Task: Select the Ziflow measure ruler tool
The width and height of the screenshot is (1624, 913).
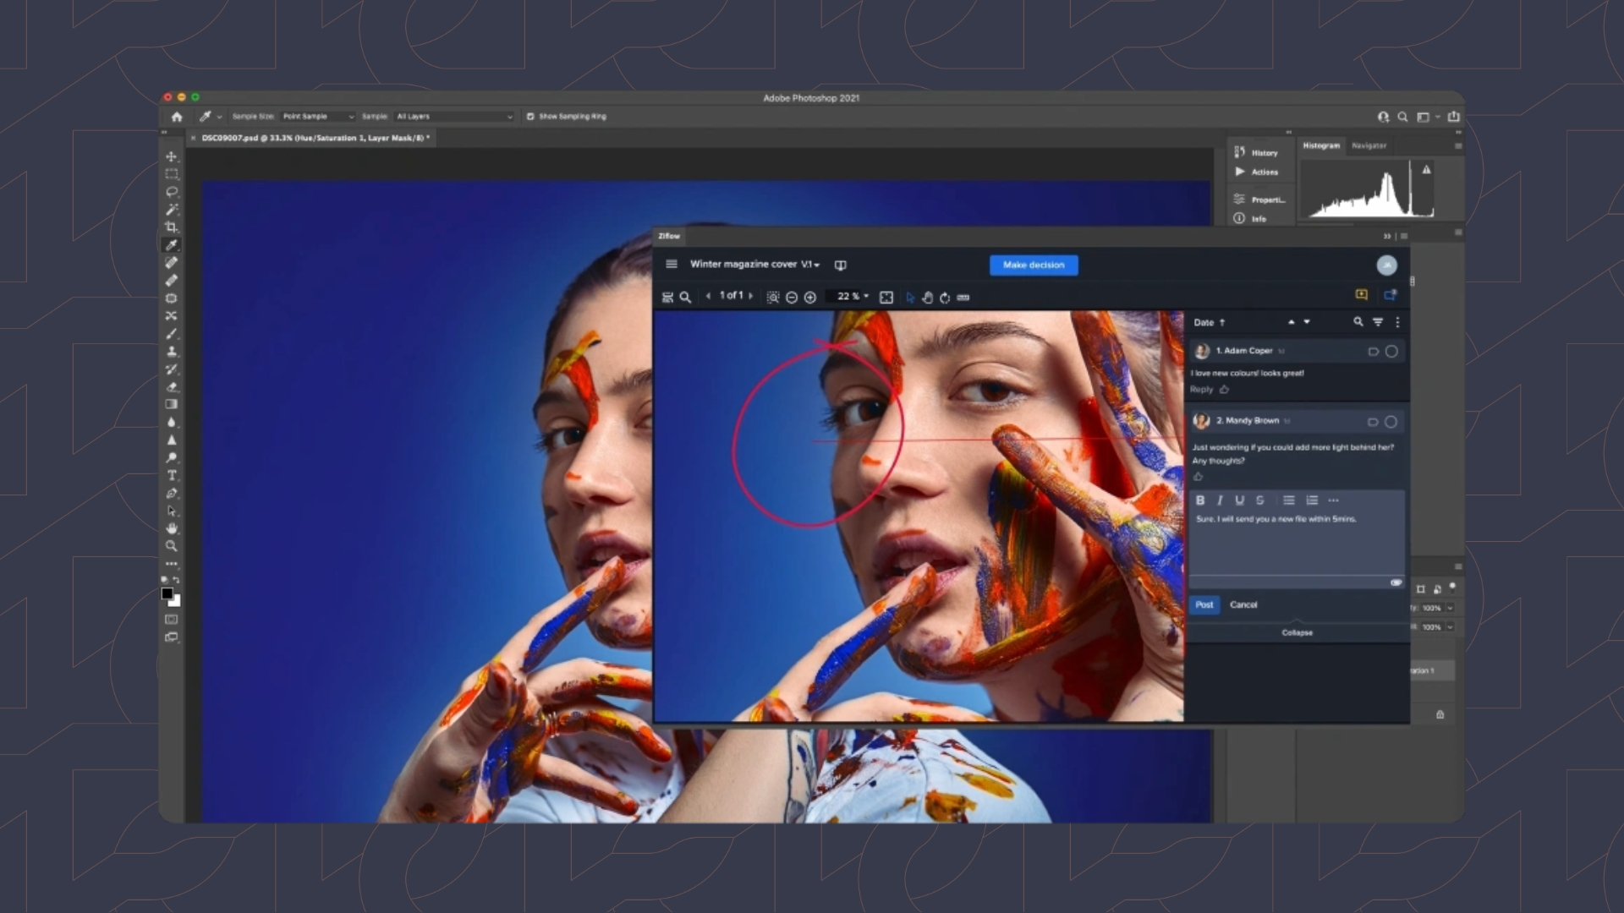Action: point(963,298)
